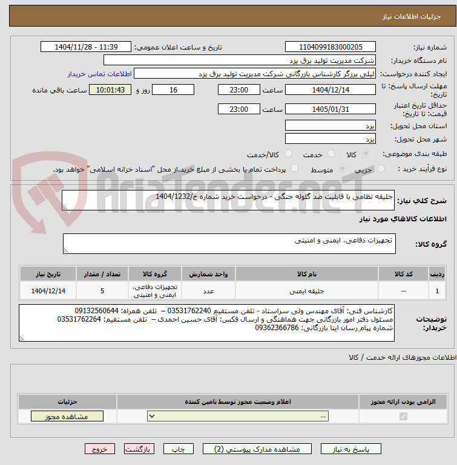Click the پاسخ به نیاز button
This screenshot has width=457, height=465.
(350, 449)
